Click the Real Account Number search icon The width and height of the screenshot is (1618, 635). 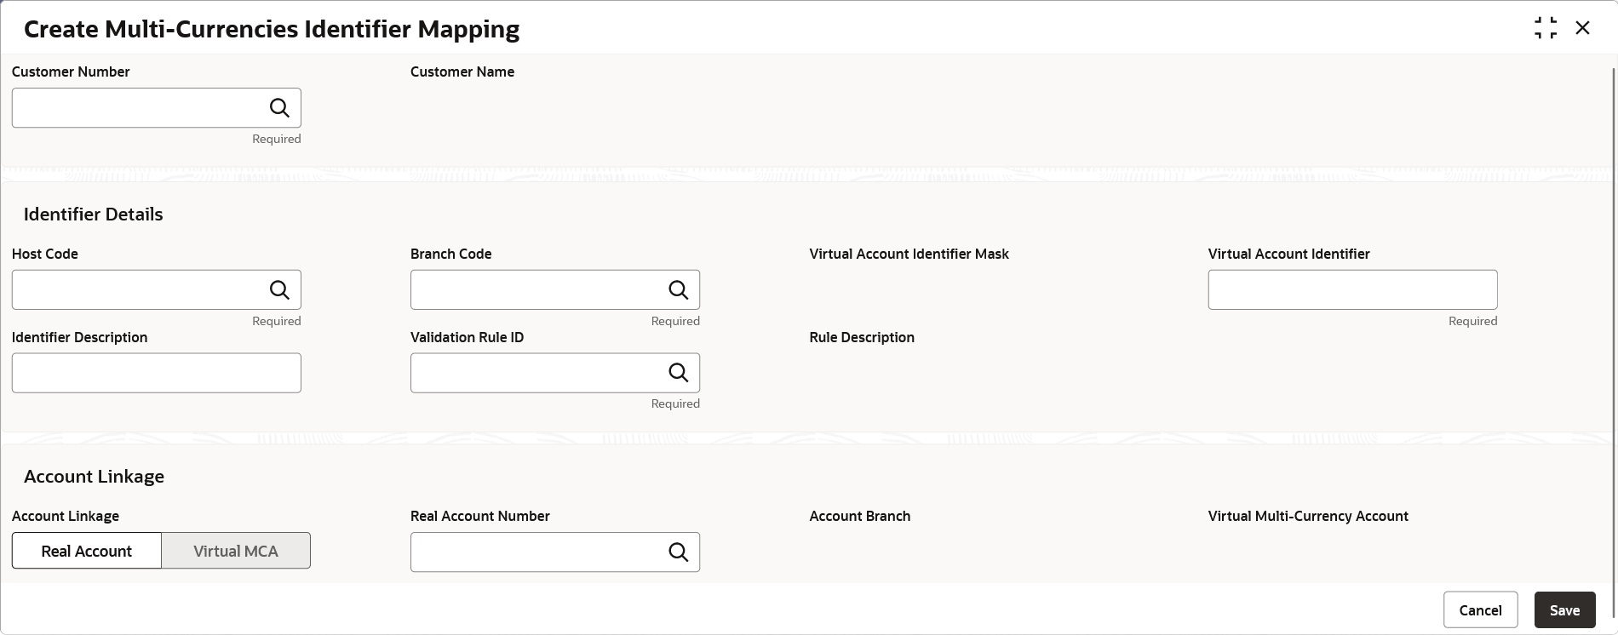(678, 552)
